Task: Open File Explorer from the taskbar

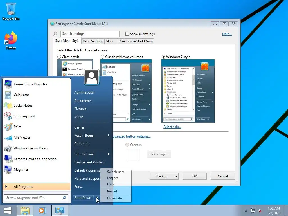Action: pyautogui.click(x=25, y=210)
